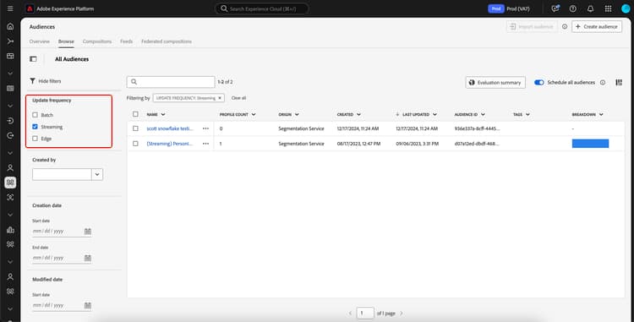
Task: Open the Sources sidebar icon with inbound arrow
Action: pos(10,121)
